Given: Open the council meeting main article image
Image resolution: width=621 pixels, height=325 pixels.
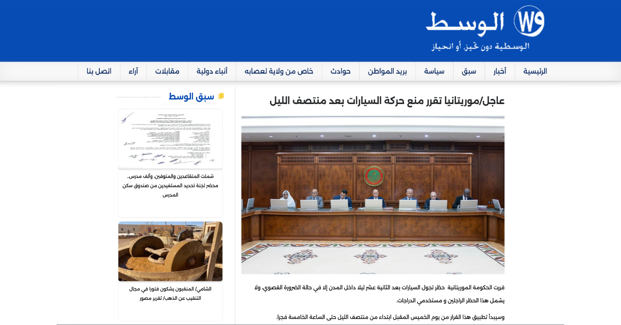Looking at the screenshot, I should click(x=373, y=195).
